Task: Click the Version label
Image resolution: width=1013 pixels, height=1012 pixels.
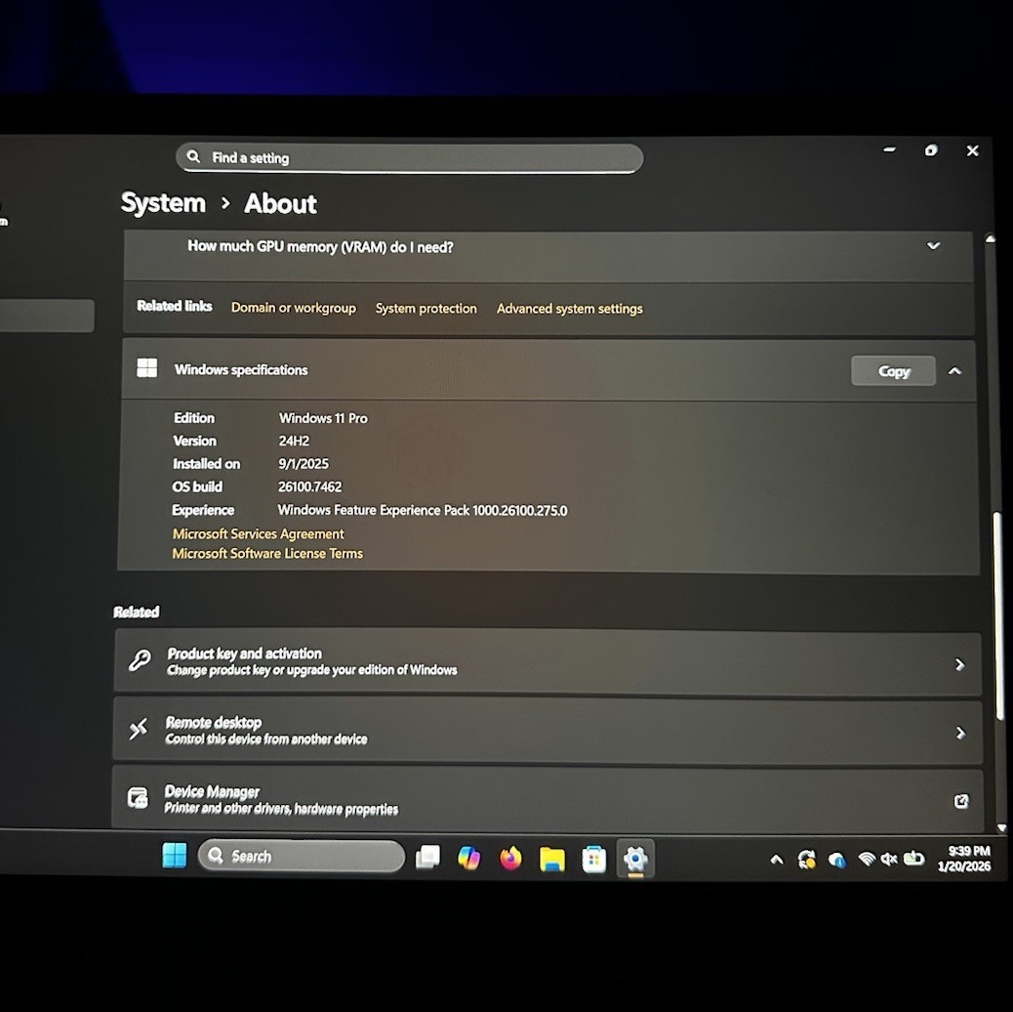Action: (x=194, y=441)
